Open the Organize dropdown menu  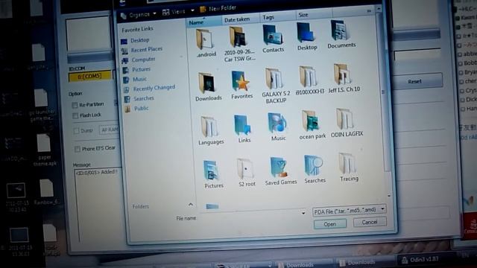click(x=139, y=15)
